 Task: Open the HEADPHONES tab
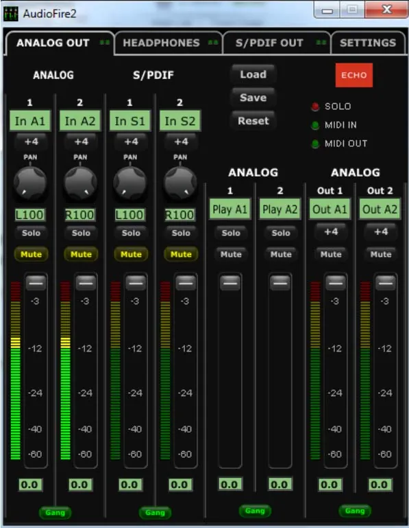tap(168, 43)
